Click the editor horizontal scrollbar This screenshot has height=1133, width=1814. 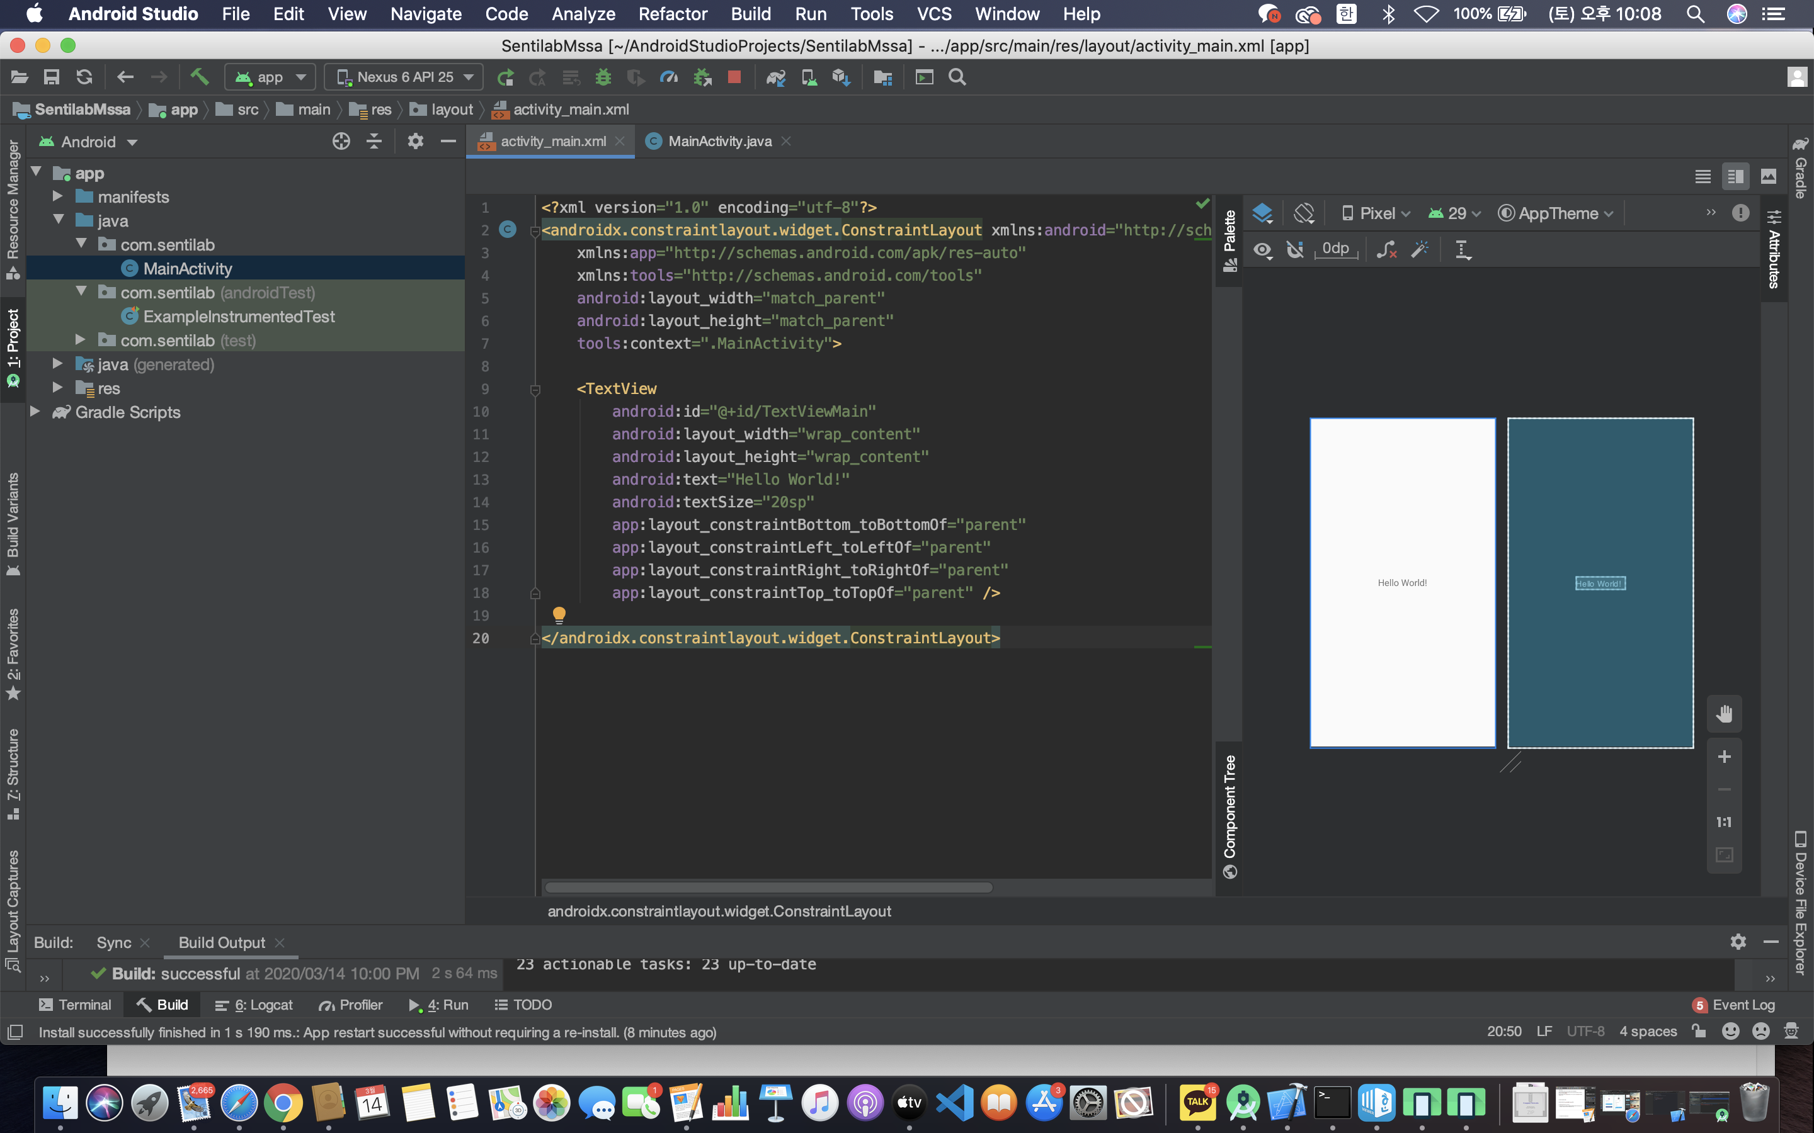[x=768, y=888]
